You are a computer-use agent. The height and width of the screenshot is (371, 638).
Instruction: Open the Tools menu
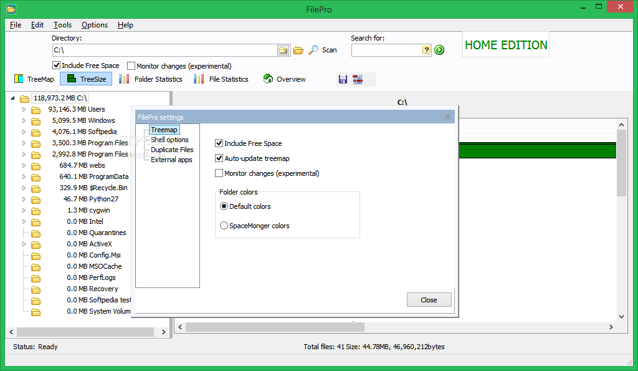(62, 25)
